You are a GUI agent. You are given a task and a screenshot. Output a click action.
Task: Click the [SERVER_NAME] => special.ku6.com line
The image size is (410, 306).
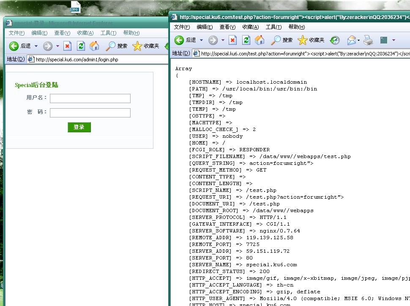click(243, 265)
